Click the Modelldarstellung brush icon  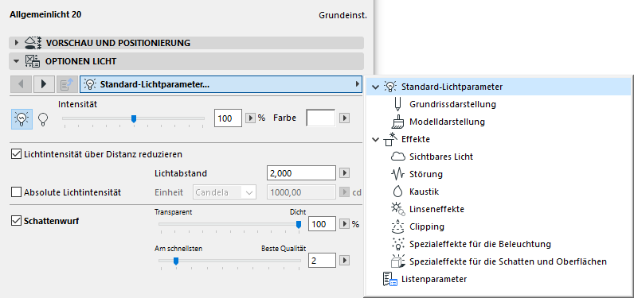(x=398, y=122)
